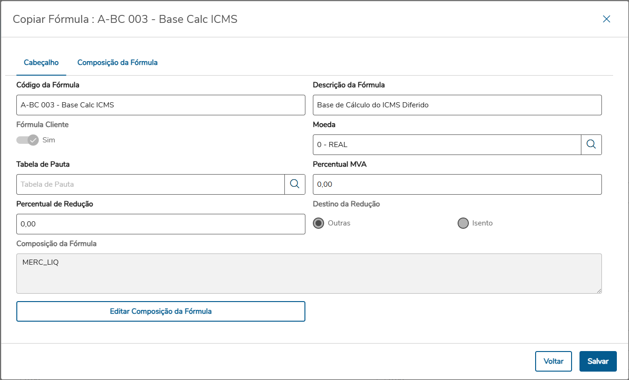
Task: Click the Tabela de Pauta lookup magnifier
Action: point(295,184)
